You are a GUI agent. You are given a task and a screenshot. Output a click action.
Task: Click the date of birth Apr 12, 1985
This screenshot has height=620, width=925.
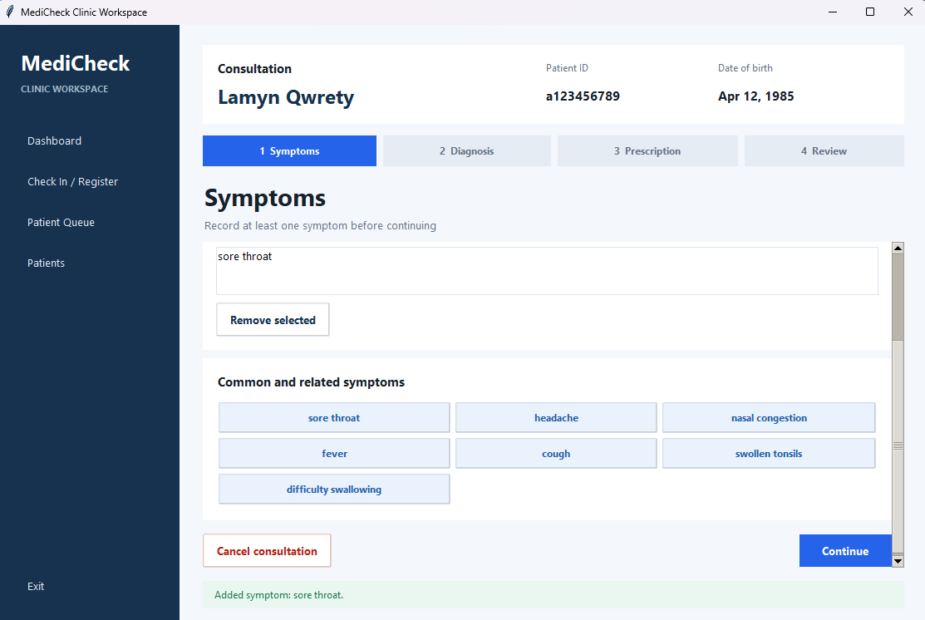click(755, 96)
